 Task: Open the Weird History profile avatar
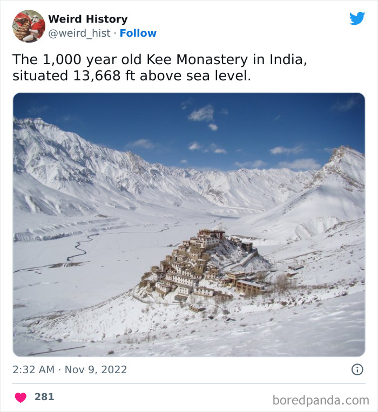tap(29, 26)
